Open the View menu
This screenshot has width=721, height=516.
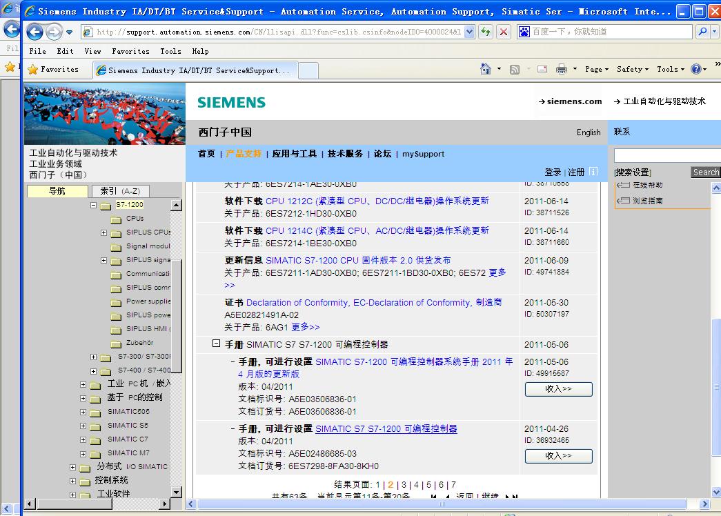92,51
